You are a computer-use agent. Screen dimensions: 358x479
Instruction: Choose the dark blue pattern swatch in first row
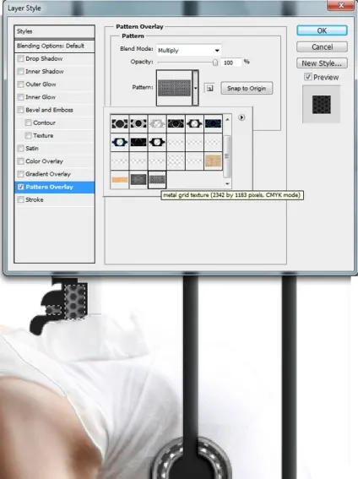pos(213,123)
